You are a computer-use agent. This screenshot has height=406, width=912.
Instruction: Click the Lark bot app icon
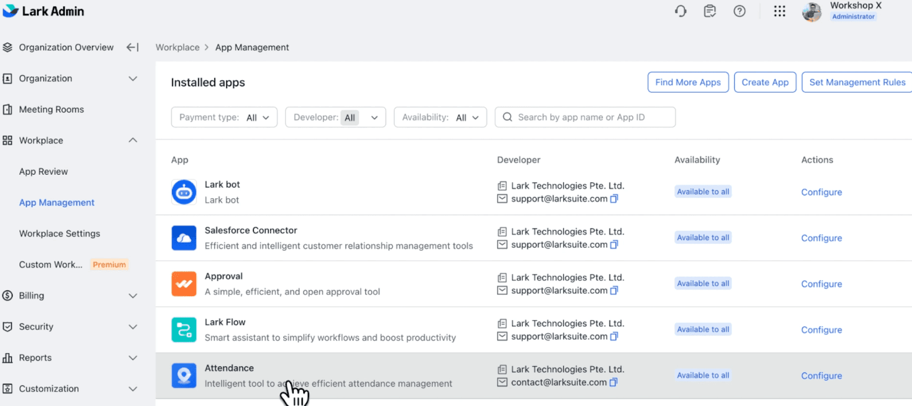pyautogui.click(x=184, y=192)
